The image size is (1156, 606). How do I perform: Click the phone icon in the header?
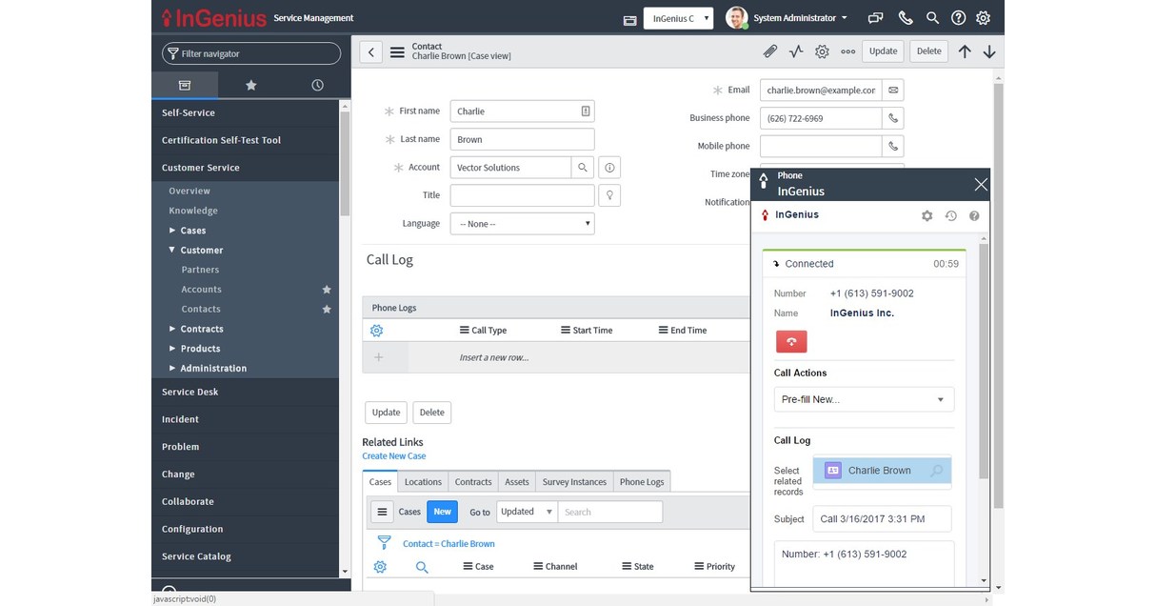pyautogui.click(x=905, y=17)
